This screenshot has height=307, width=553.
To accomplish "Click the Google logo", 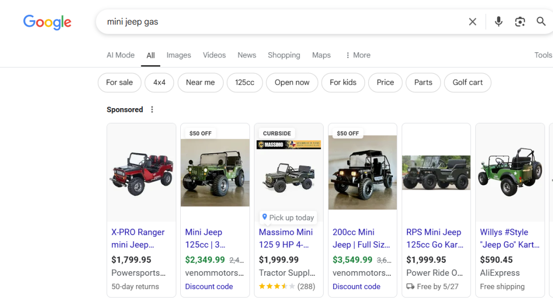I will pyautogui.click(x=47, y=22).
